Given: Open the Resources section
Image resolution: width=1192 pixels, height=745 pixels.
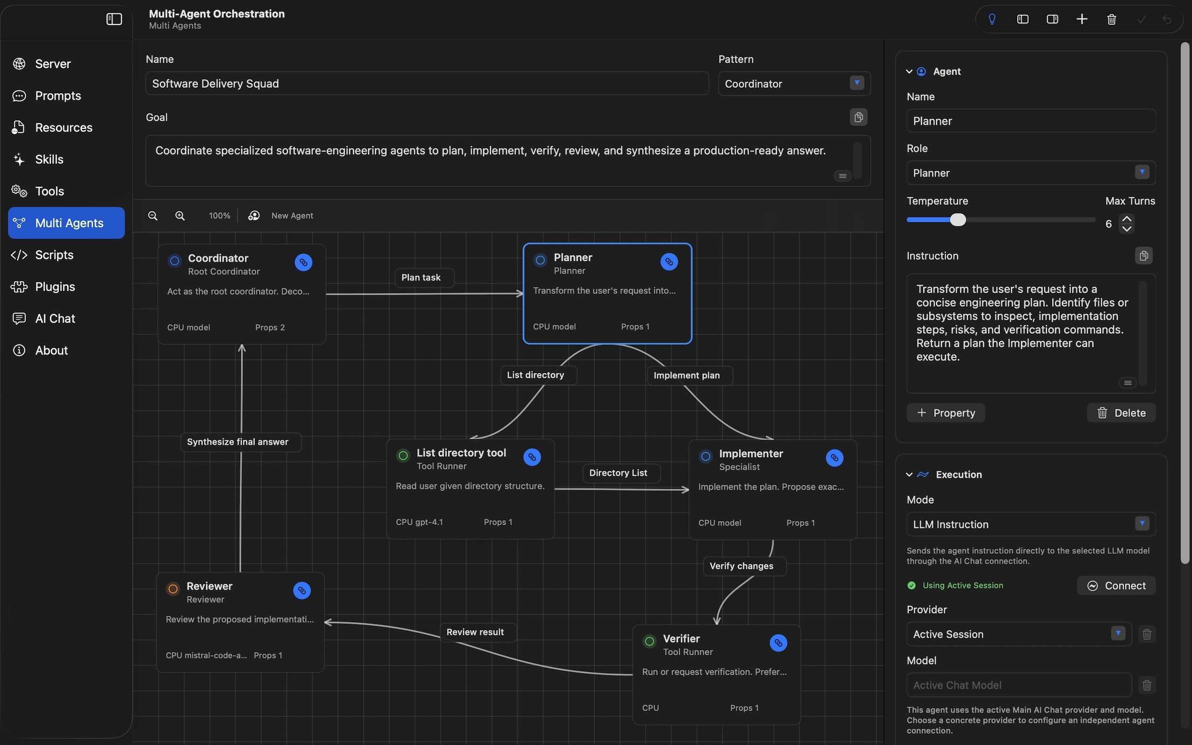Looking at the screenshot, I should [67, 128].
